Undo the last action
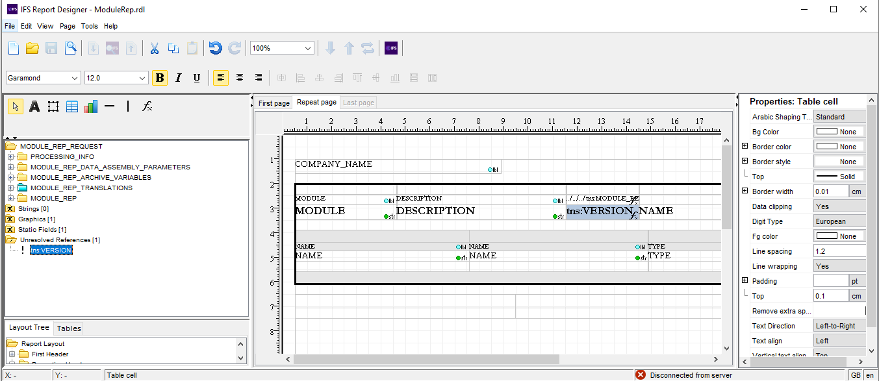 click(215, 48)
